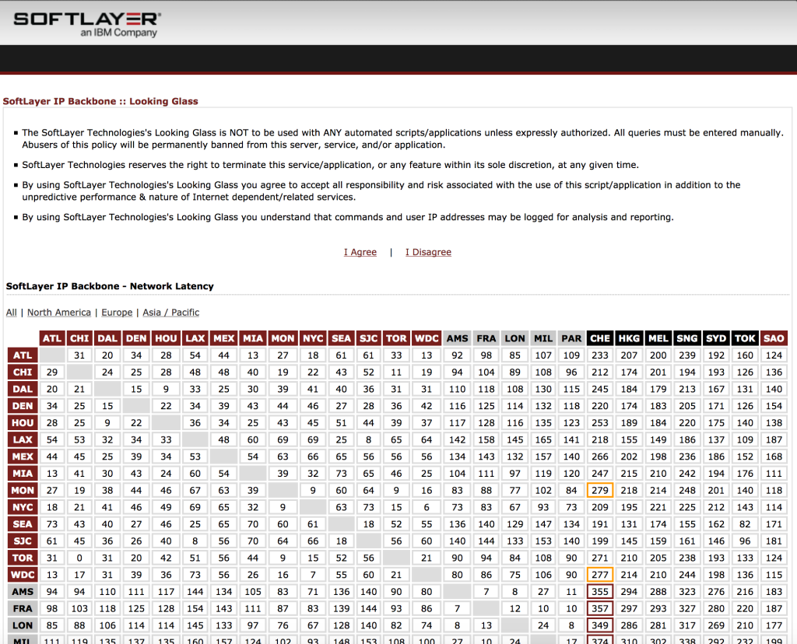This screenshot has width=797, height=644.
Task: Click the MIA column header
Action: tap(253, 338)
